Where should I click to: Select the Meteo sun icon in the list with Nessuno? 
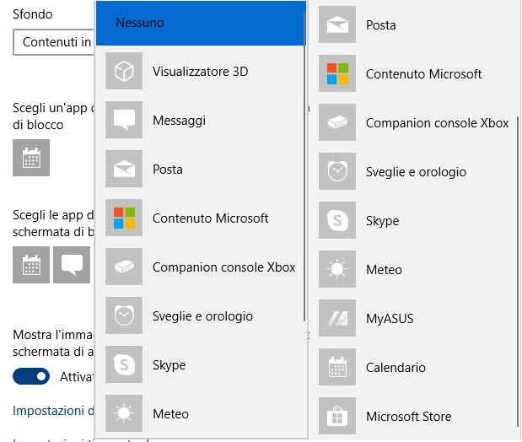tap(124, 413)
